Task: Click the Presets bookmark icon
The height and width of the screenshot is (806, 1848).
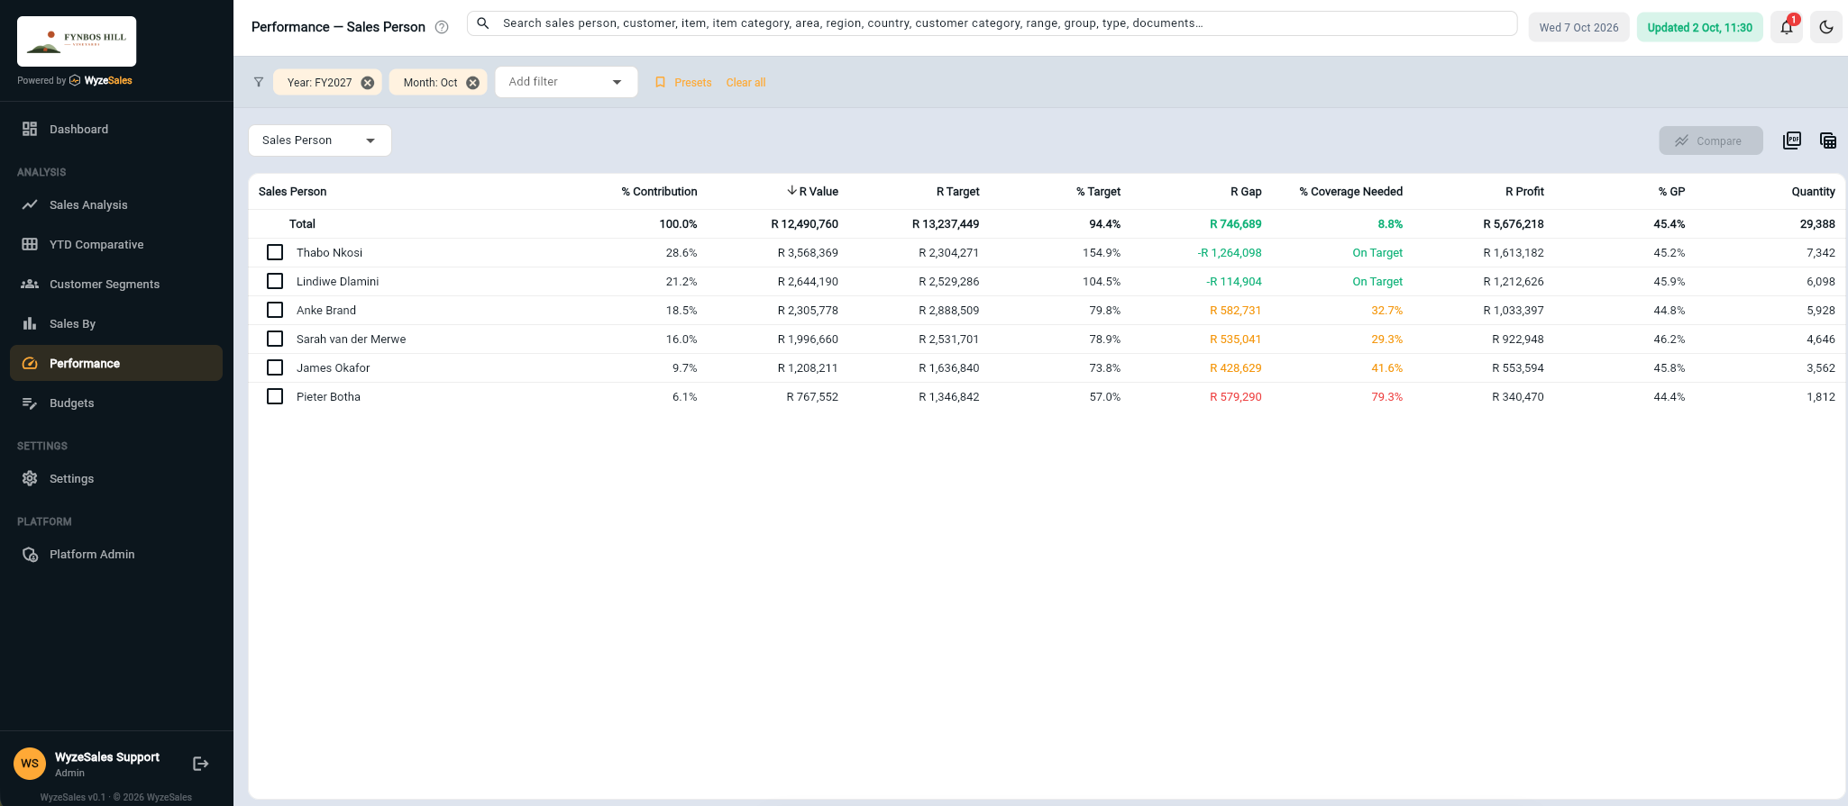Action: [x=660, y=82]
